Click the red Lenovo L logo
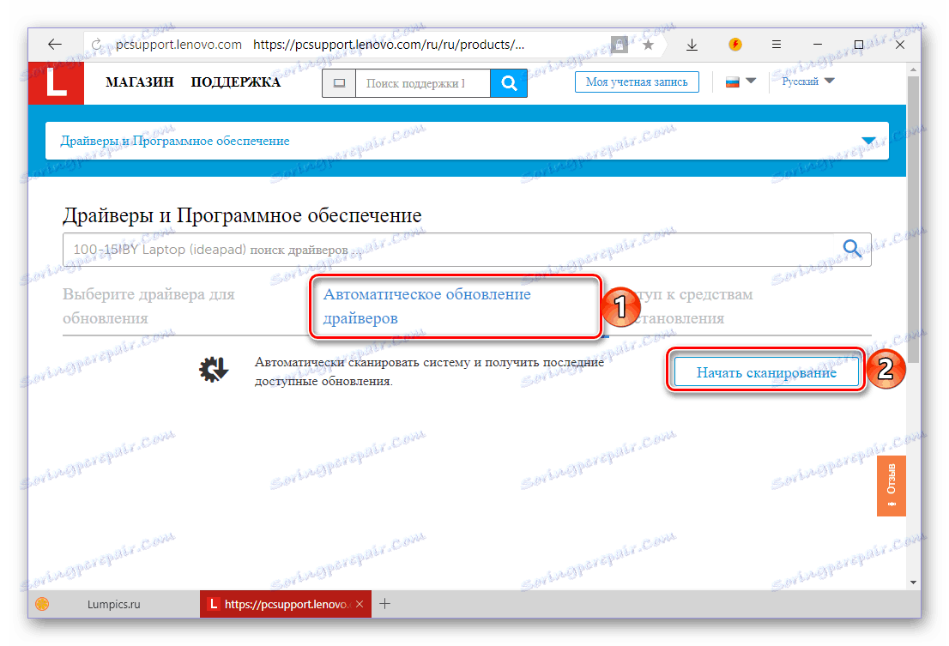The height and width of the screenshot is (646, 949). (x=56, y=83)
